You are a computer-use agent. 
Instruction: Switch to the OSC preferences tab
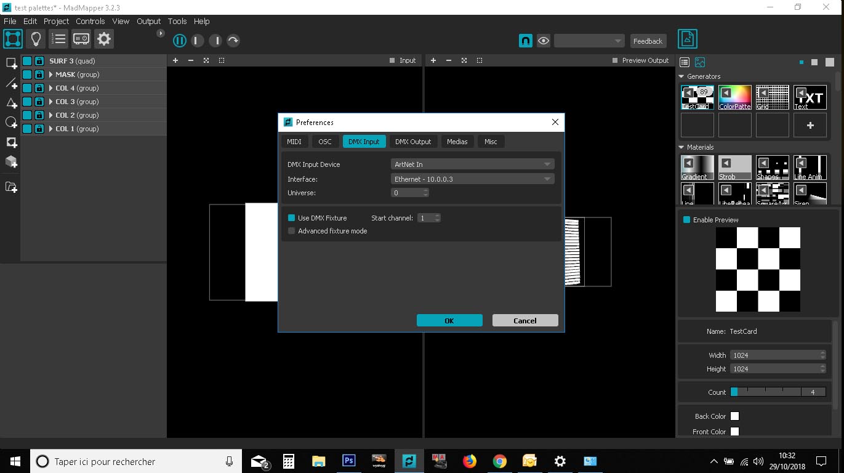coord(325,142)
